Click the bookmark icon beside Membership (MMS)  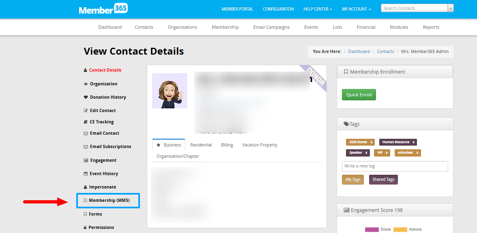coord(85,201)
